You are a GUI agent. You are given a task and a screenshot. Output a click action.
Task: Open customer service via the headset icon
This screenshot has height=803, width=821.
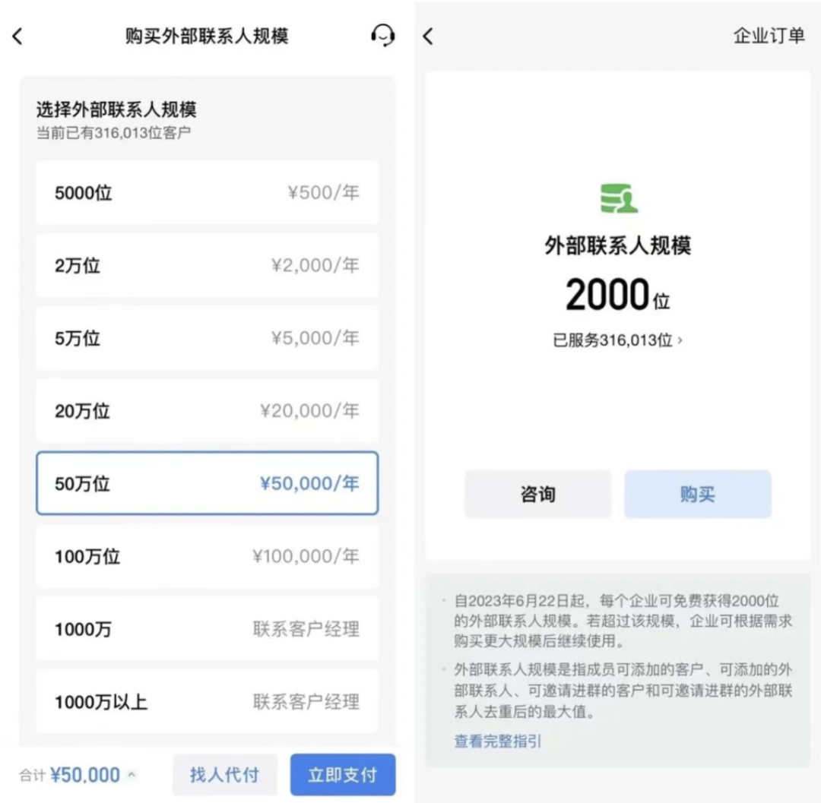[x=382, y=36]
